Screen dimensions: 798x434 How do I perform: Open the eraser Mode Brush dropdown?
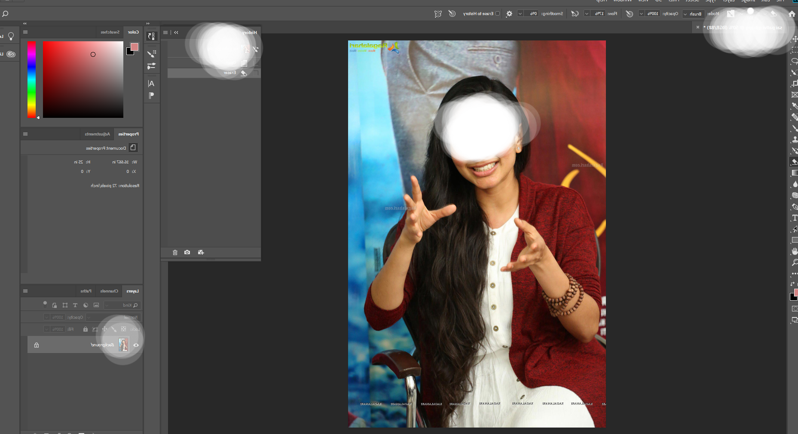click(x=694, y=14)
